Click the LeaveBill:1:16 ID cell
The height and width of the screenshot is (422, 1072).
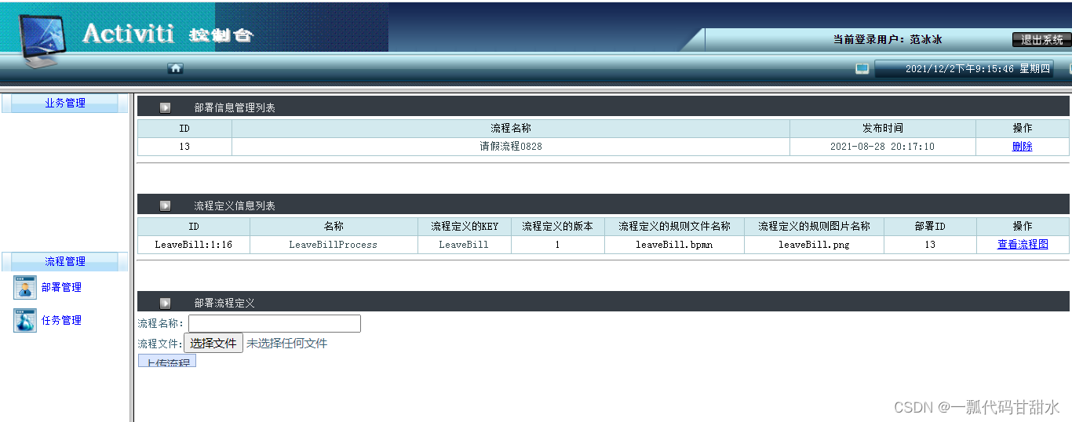click(x=193, y=245)
